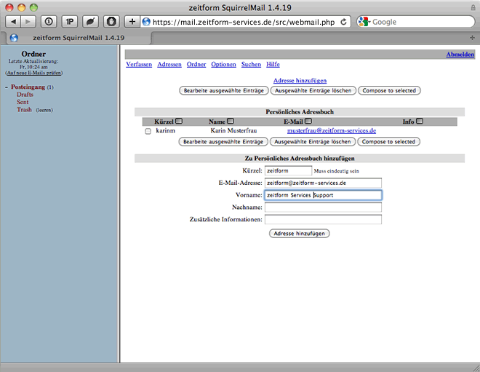Click the window resize grip corner
Viewport: 480px width, 372px height.
[x=476, y=368]
